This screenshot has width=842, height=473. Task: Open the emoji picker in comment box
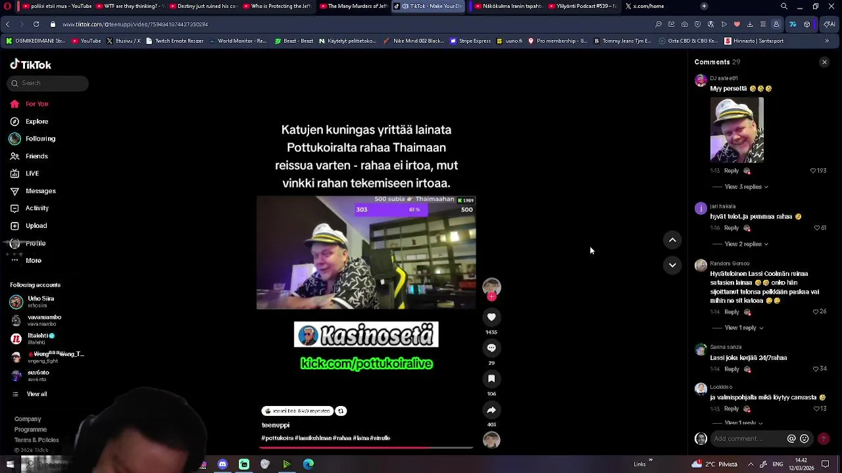(805, 439)
